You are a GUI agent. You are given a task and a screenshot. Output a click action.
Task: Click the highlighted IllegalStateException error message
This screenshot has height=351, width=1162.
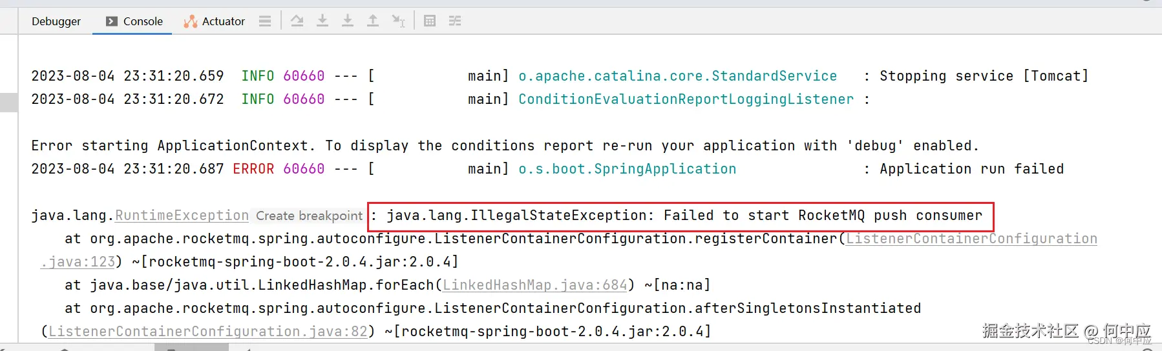[680, 216]
